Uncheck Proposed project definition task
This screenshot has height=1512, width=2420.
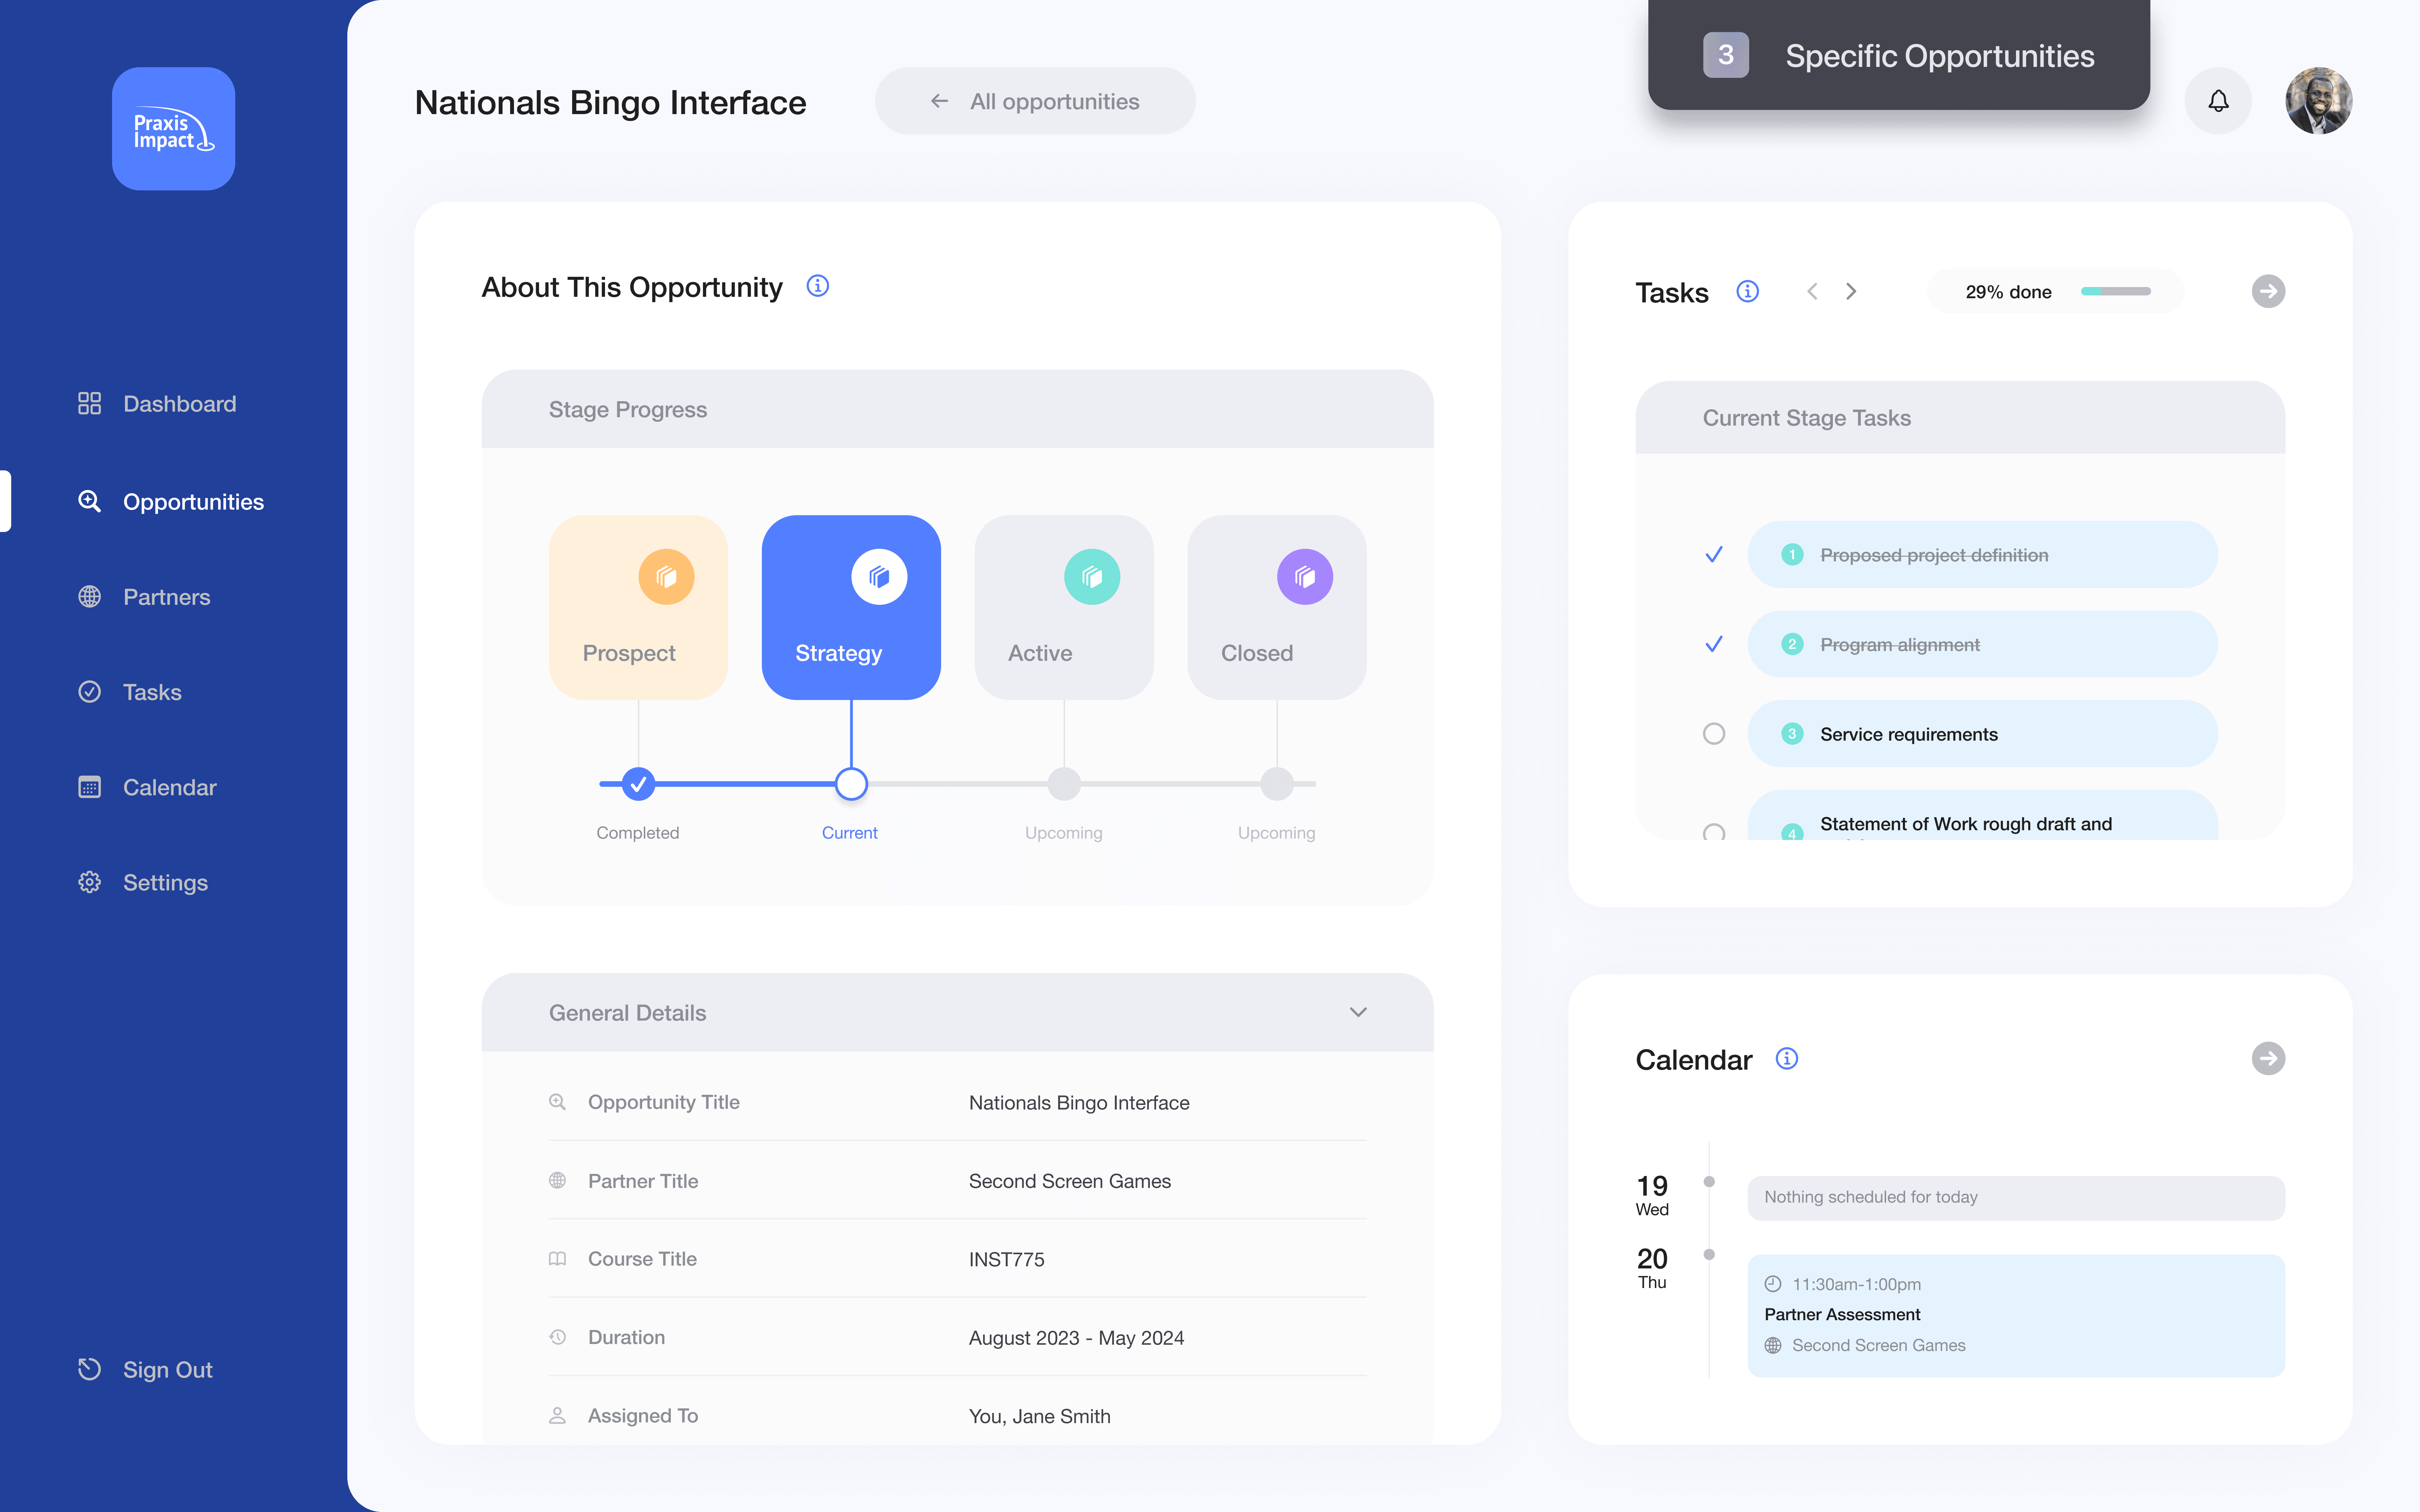(x=1714, y=554)
